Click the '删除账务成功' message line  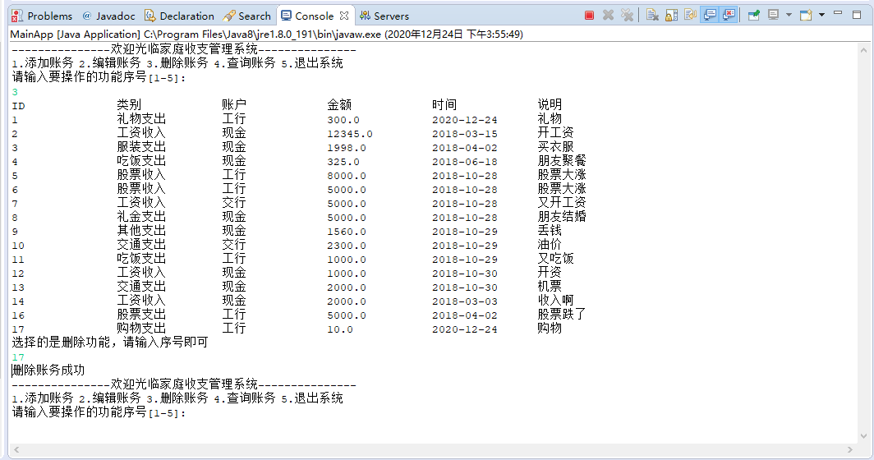click(48, 370)
